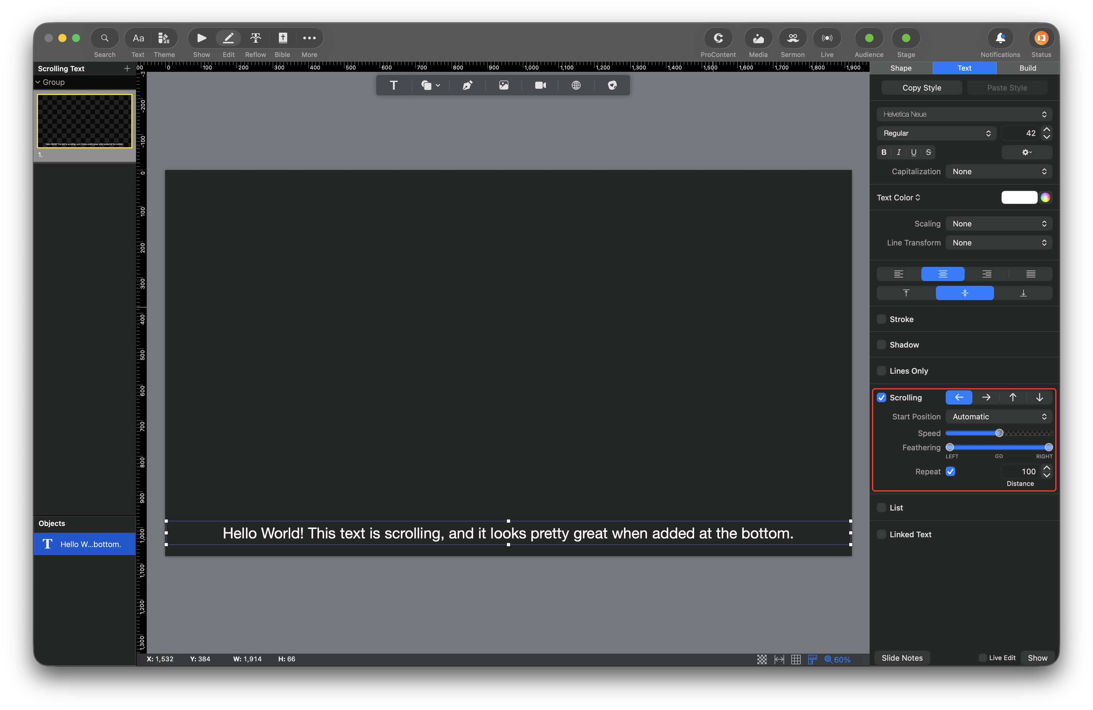Screen dimensions: 1093x710
Task: Toggle the checkerboard background icon in status bar
Action: point(762,660)
